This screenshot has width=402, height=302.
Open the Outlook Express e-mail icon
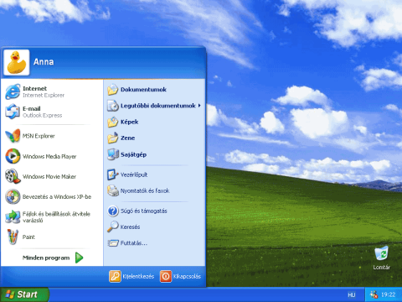13,112
